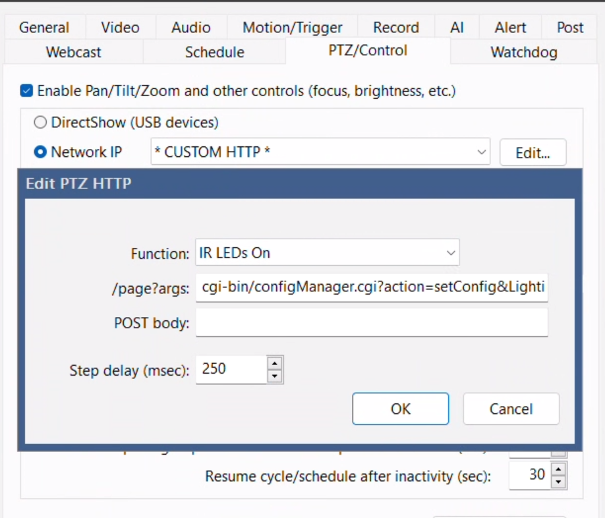This screenshot has width=605, height=518.
Task: Open the AI settings tab
Action: pos(457,28)
